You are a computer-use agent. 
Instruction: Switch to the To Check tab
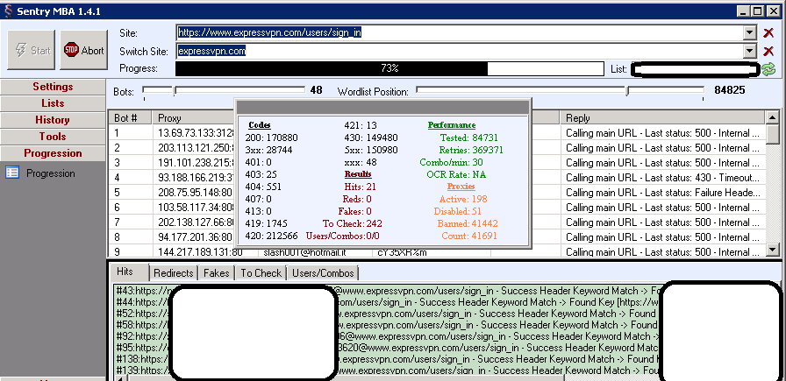click(261, 273)
